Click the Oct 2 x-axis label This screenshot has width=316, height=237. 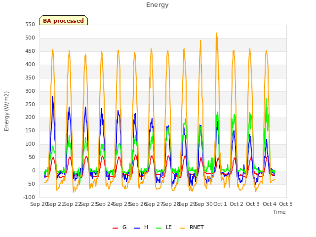coord(237,204)
